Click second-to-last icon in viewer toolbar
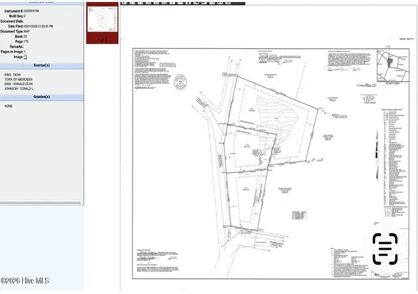Image resolution: width=418 pixels, height=294 pixels. (220, 3)
